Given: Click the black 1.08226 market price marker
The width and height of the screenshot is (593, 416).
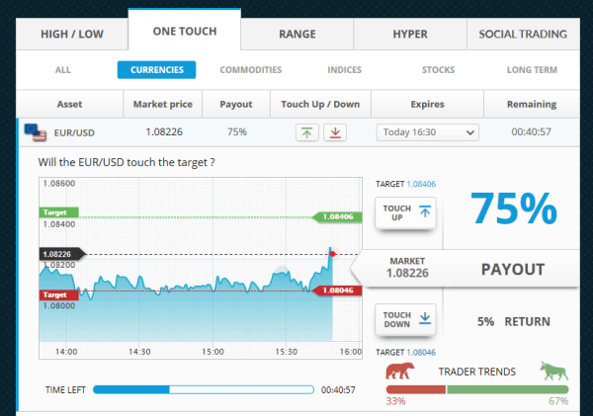Looking at the screenshot, I should click(60, 254).
